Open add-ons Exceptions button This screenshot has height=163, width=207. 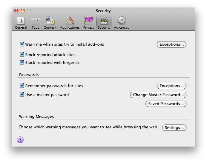171,44
